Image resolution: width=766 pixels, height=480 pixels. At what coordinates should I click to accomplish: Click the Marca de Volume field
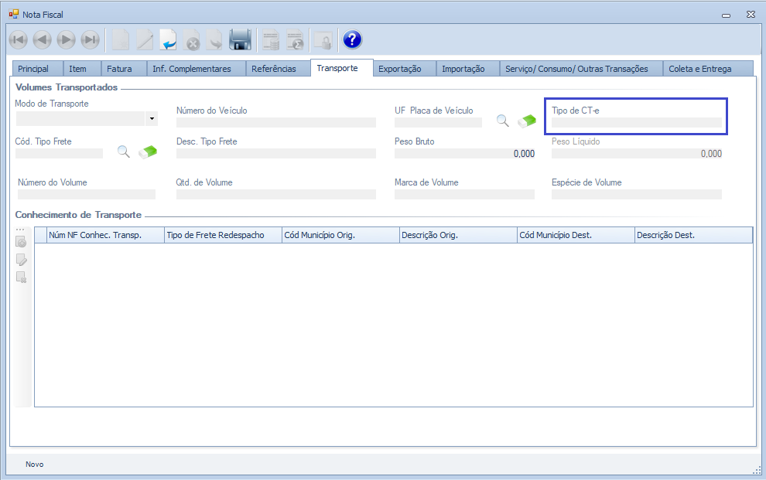coord(464,195)
